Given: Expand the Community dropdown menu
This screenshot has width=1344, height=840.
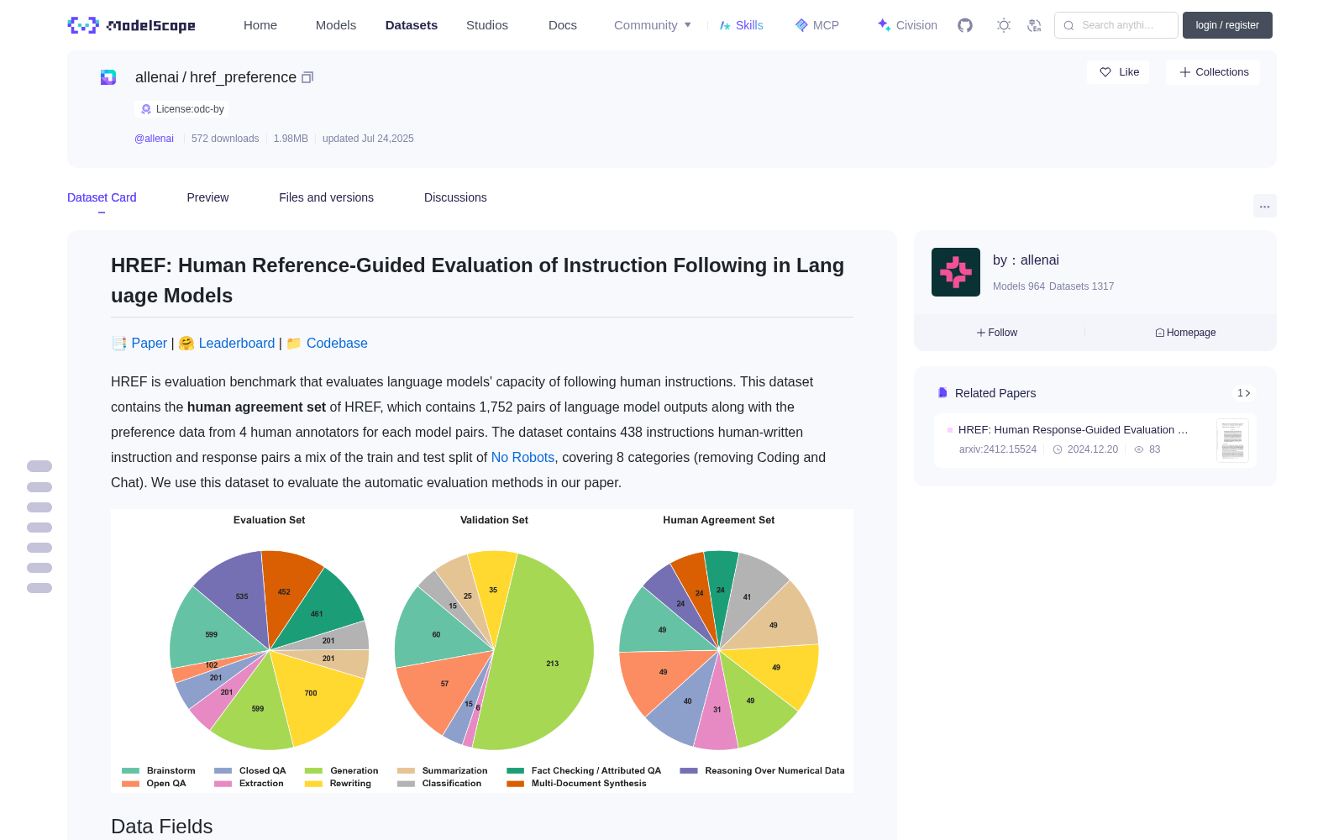Looking at the screenshot, I should (x=653, y=25).
